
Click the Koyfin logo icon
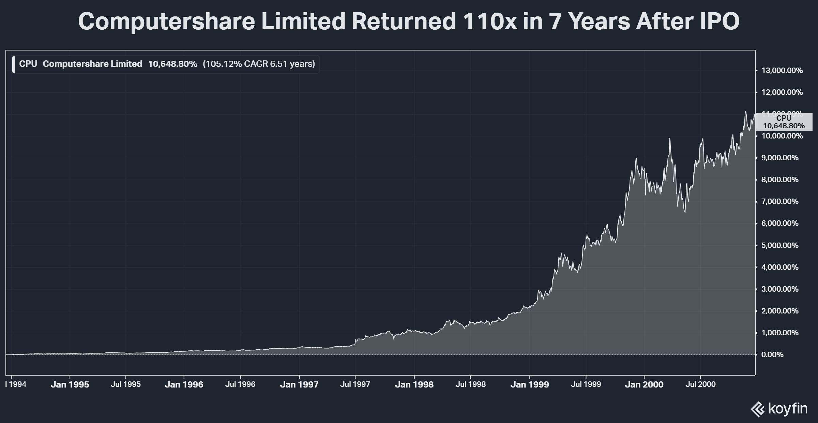point(758,410)
